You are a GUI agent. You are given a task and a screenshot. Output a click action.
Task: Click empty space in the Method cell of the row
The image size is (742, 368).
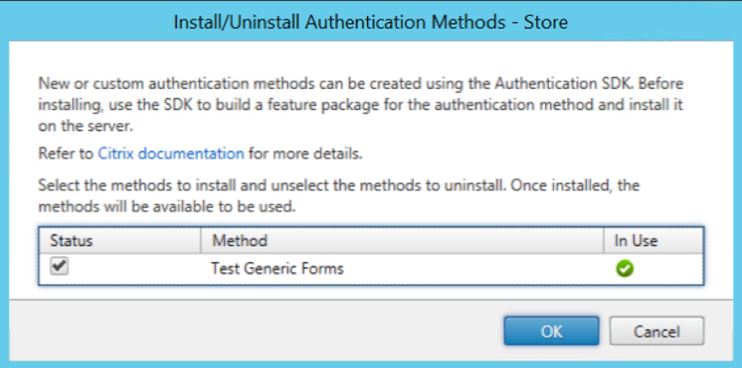(474, 270)
